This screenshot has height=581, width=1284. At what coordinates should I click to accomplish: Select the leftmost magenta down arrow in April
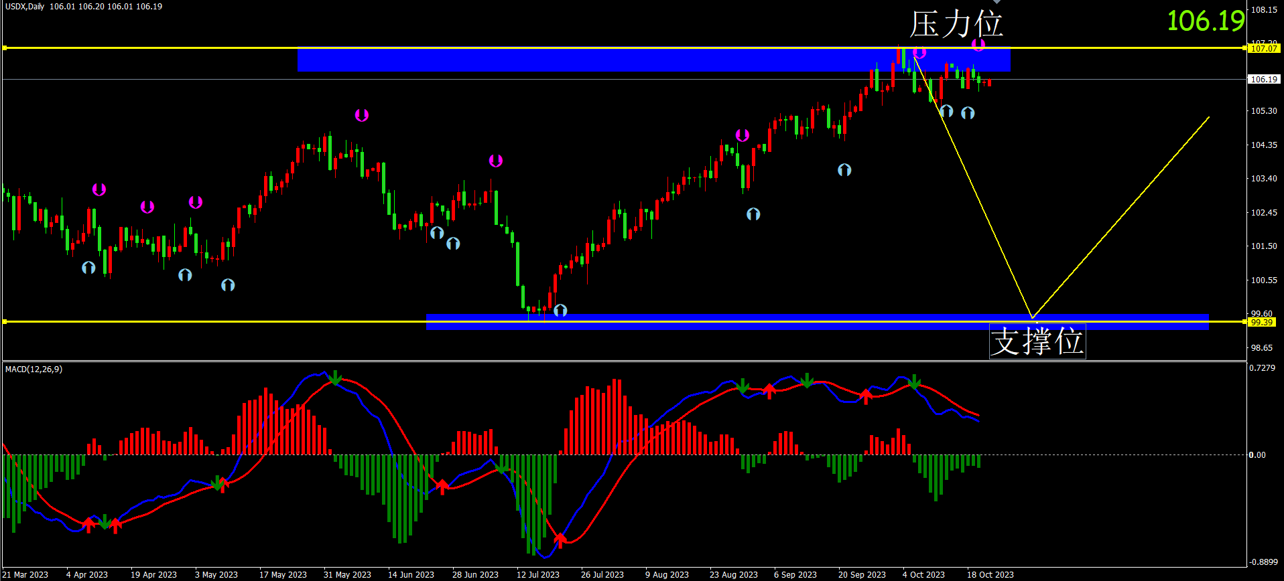99,189
